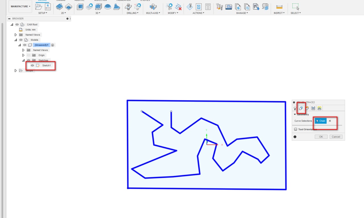Select the 3D Adaptive Clearing tool
Viewport: 364px width, 218px height.
click(x=80, y=7)
